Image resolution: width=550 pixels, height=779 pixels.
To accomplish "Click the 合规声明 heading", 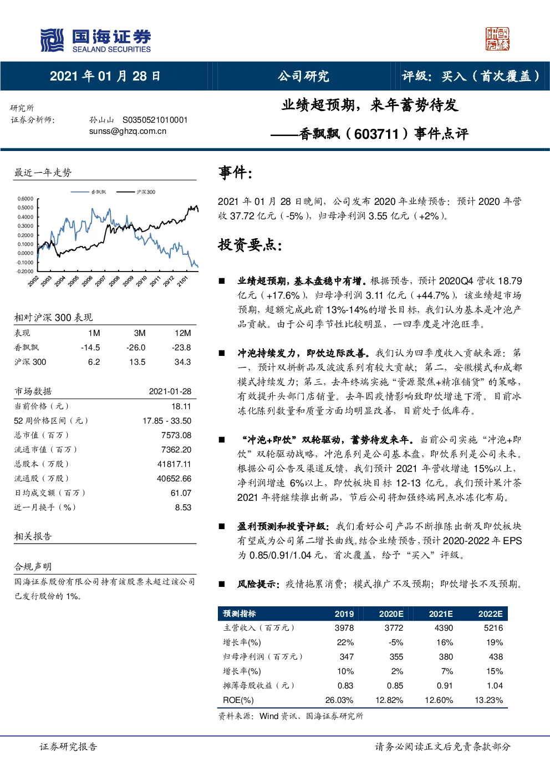I will point(33,566).
